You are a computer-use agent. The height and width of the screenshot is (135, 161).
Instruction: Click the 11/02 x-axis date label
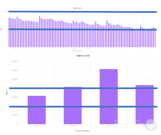[x=36, y=126]
